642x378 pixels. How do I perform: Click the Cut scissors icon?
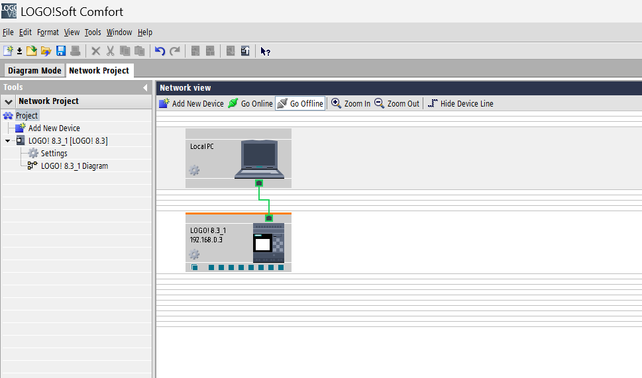coord(110,51)
